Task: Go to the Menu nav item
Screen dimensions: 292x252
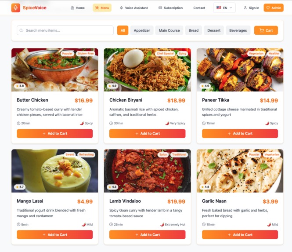Action: click(x=102, y=8)
